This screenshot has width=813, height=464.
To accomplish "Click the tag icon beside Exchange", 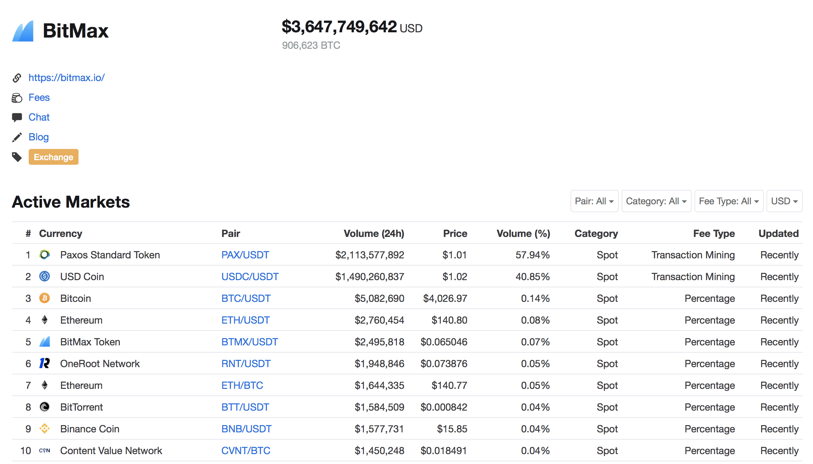I will tap(17, 157).
